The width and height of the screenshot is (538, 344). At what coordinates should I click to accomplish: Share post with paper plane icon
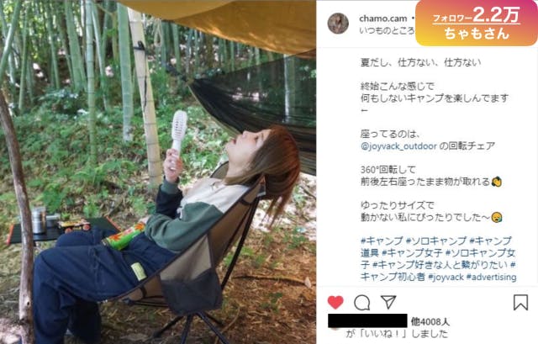388,302
